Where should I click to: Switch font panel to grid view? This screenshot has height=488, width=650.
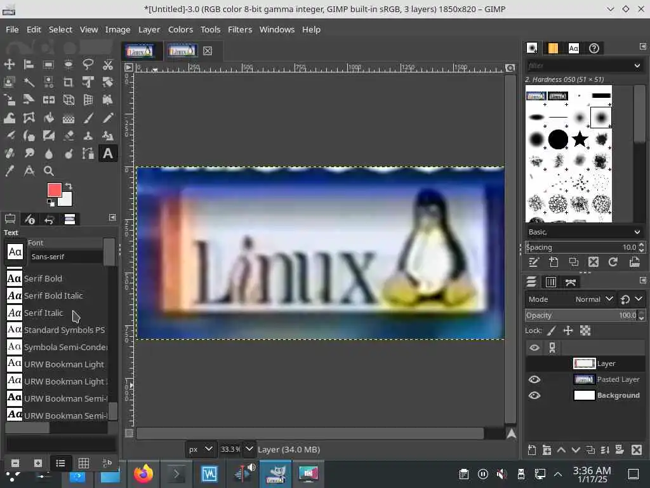coord(84,463)
